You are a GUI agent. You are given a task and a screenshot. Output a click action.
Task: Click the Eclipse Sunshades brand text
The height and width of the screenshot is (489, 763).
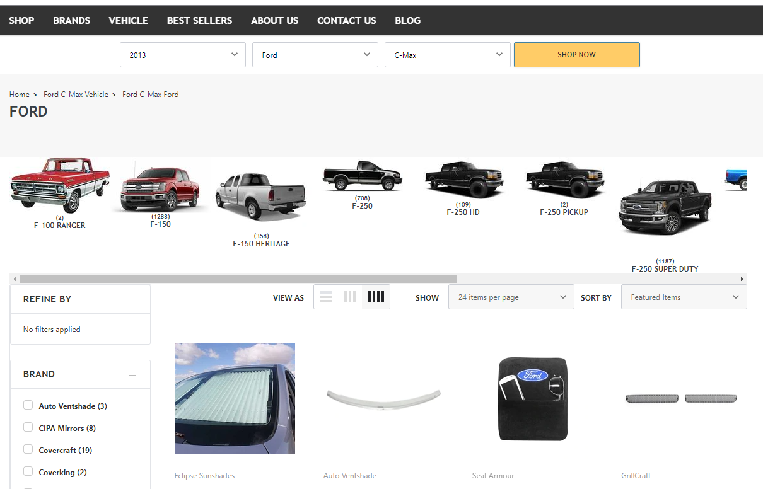pyautogui.click(x=204, y=476)
